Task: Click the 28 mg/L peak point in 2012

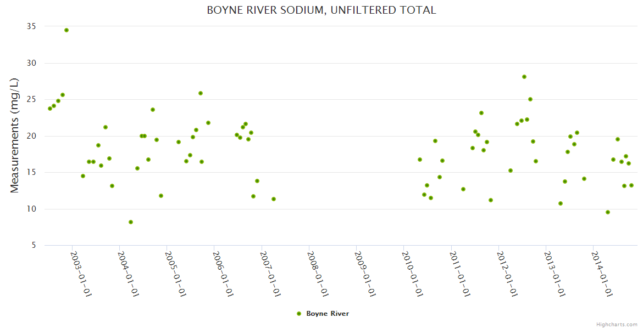Action: coord(524,77)
